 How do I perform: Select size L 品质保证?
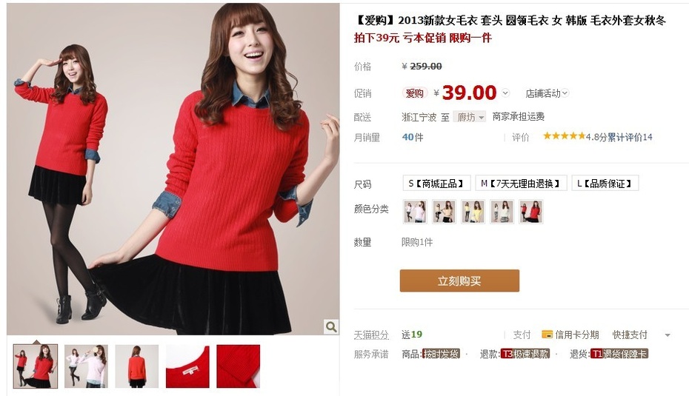tap(605, 183)
